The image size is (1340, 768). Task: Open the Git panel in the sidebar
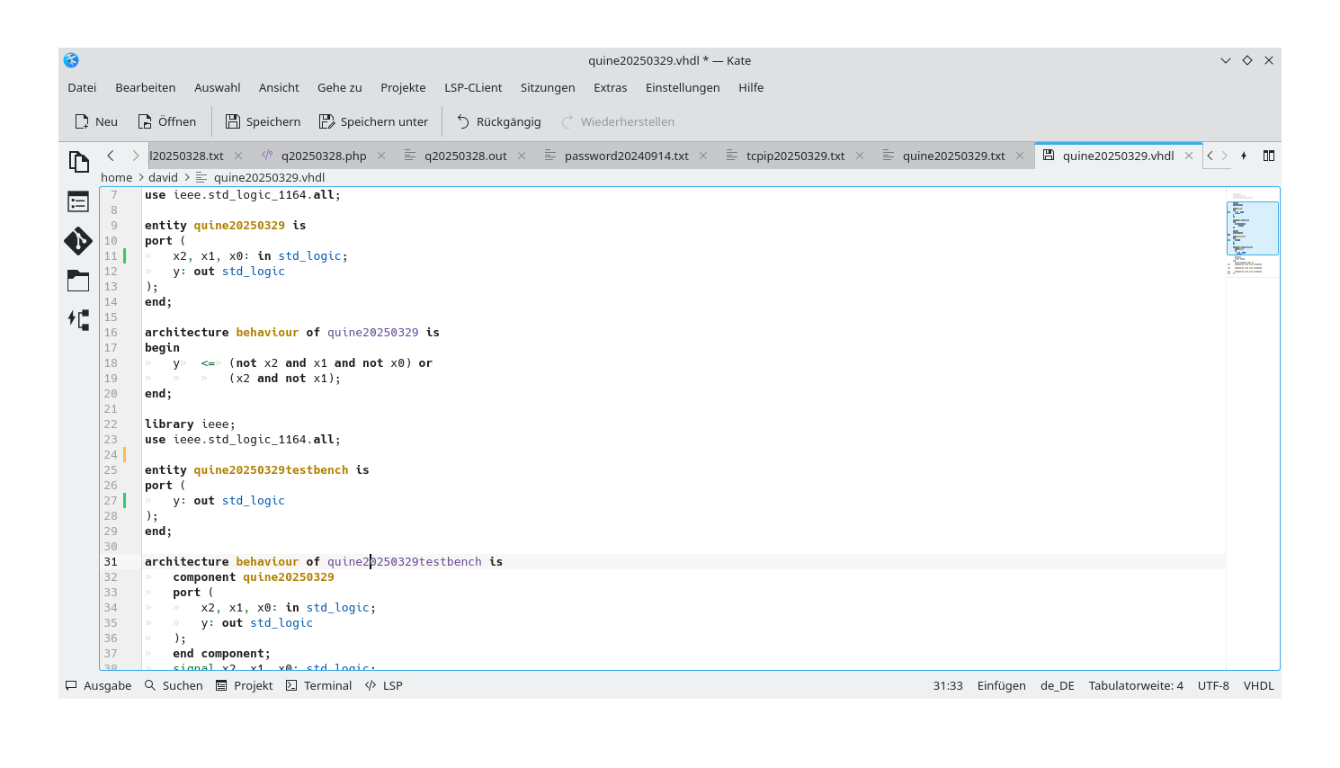click(x=78, y=241)
